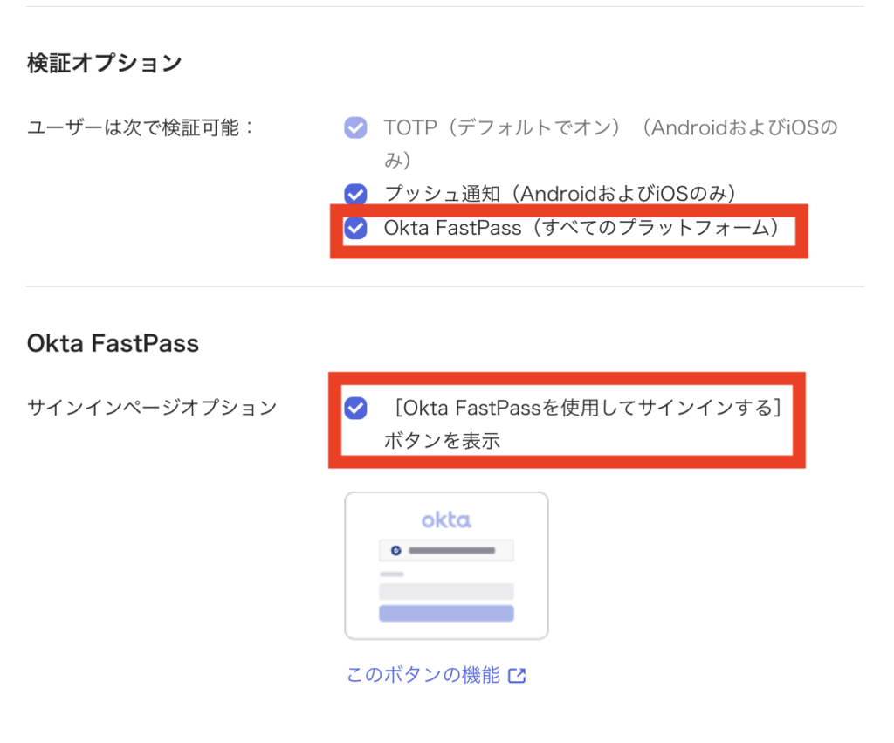
Task: Click the Okta FastPass (すべてのプラットフォーム) label
Action: coord(581,228)
